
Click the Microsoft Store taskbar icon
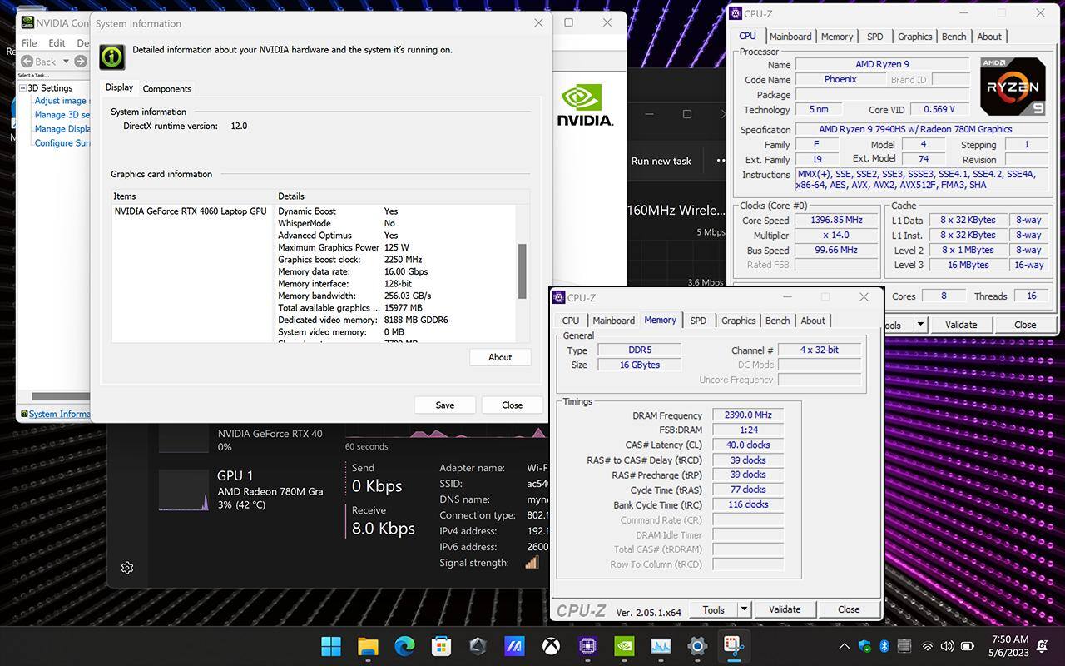[441, 646]
